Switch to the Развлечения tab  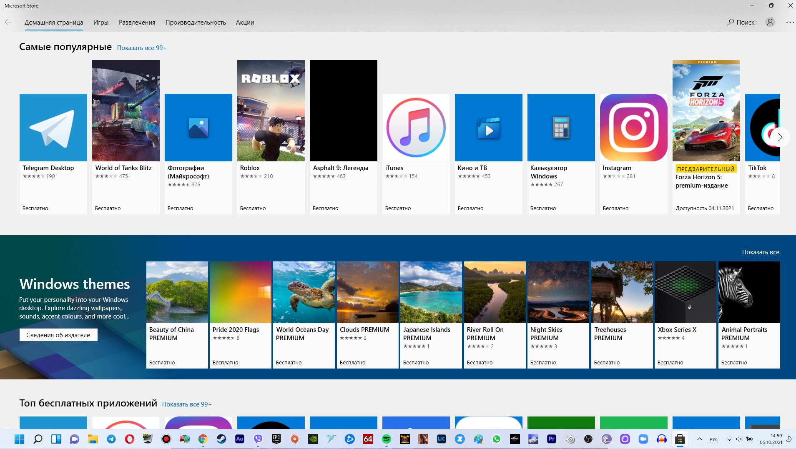137,23
